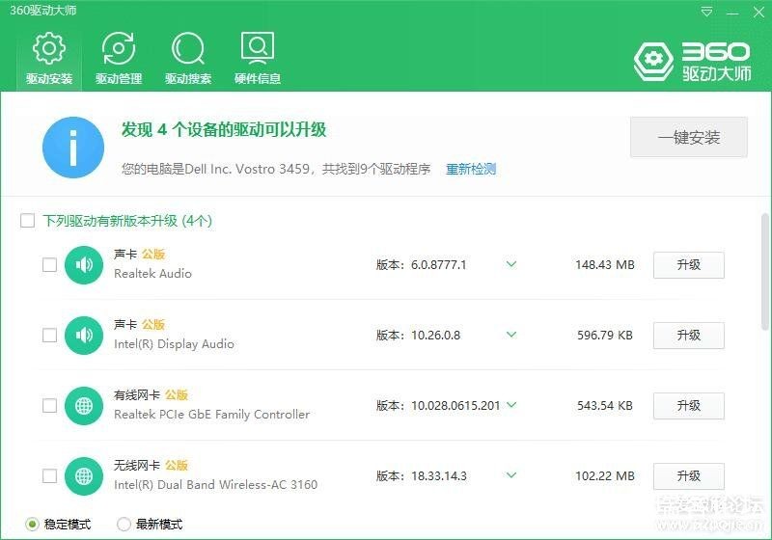Image resolution: width=772 pixels, height=540 pixels.
Task: Switch to the 驱动搜索 tab label
Action: tap(188, 79)
